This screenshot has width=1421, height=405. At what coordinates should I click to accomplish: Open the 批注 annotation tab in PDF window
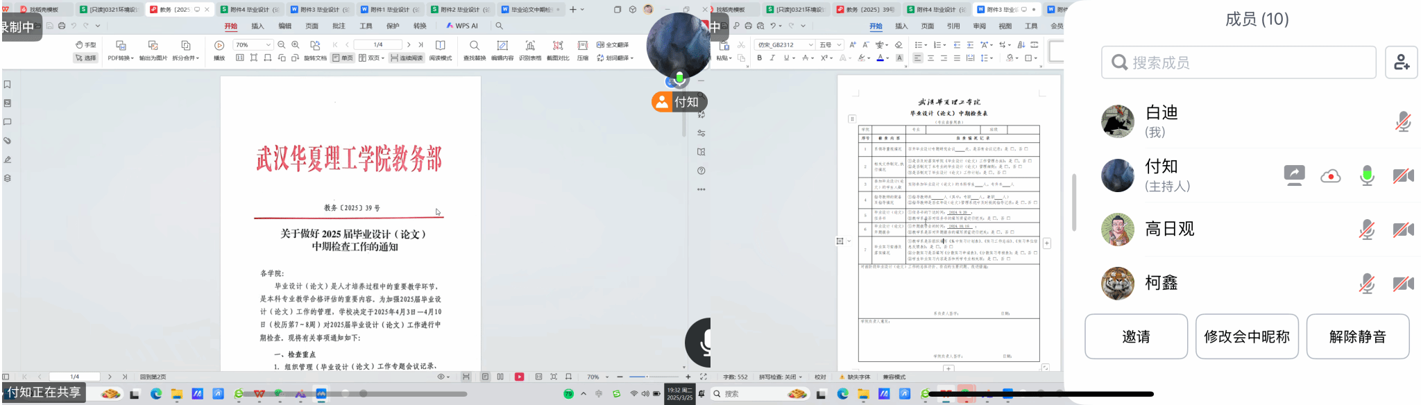[339, 26]
